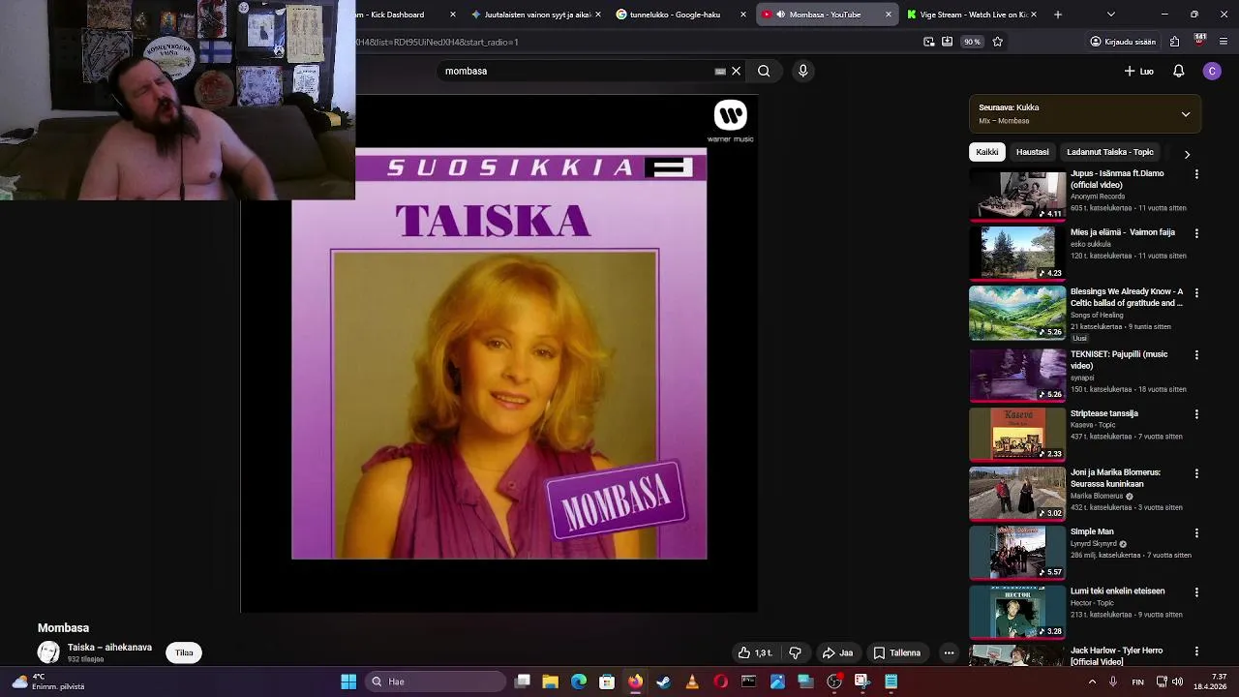1239x697 pixels.
Task: Open File Explorer from taskbar
Action: 550,682
